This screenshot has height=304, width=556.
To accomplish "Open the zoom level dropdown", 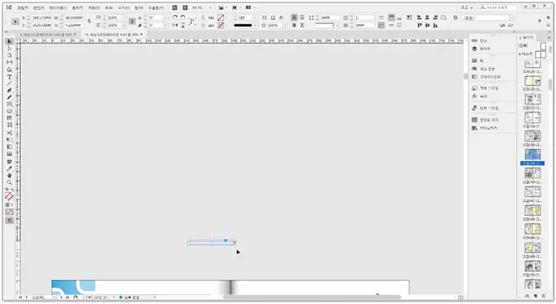I will tap(210, 7).
